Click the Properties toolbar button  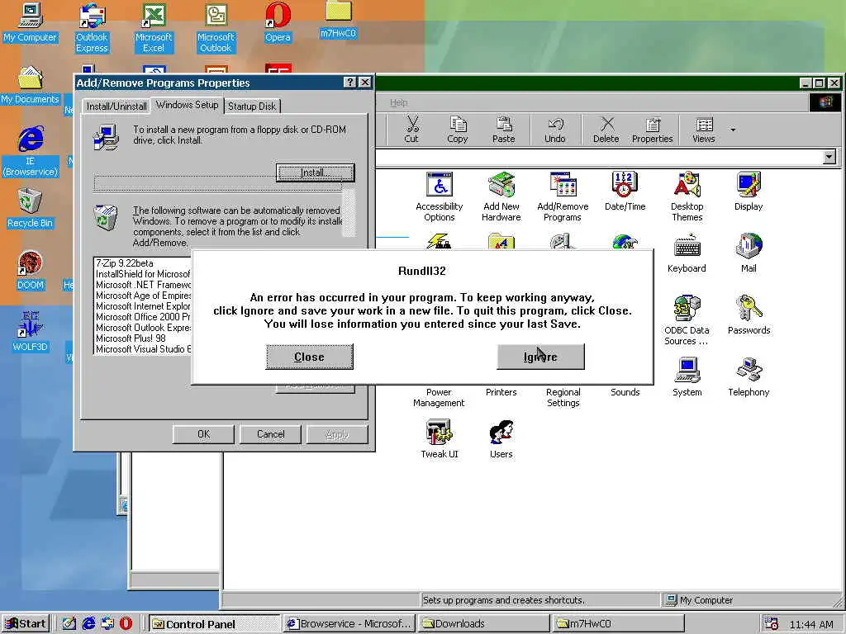click(x=653, y=130)
